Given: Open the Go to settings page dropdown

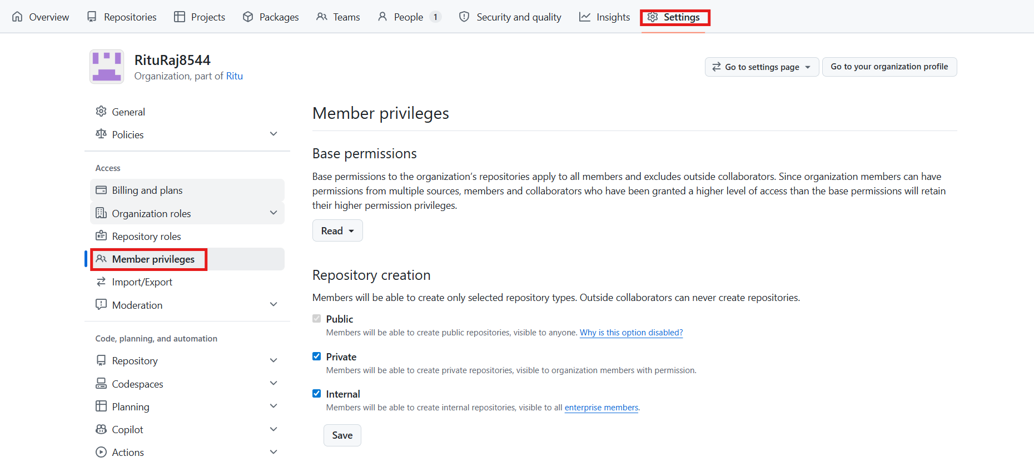Looking at the screenshot, I should (x=762, y=67).
